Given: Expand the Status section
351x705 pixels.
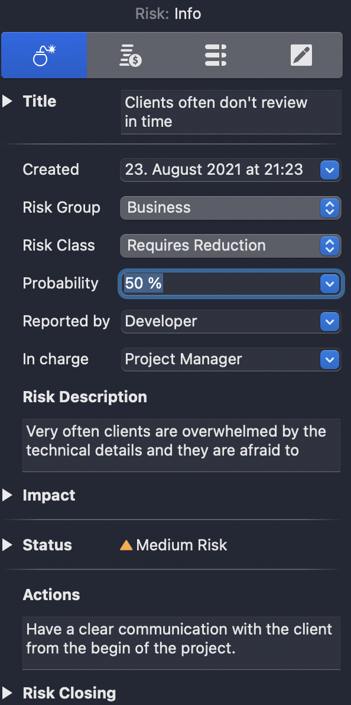Looking at the screenshot, I should click(x=8, y=544).
